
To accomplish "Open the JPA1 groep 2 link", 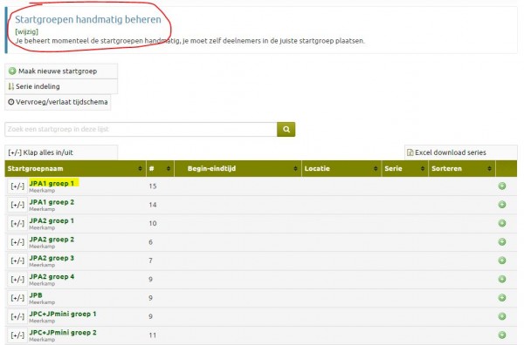I will pyautogui.click(x=52, y=202).
